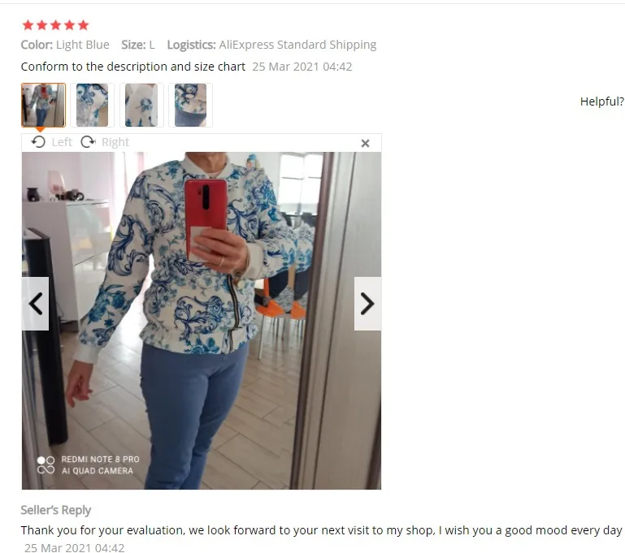Select first thumbnail of mirror selfie
This screenshot has height=553, width=625.
click(x=43, y=105)
